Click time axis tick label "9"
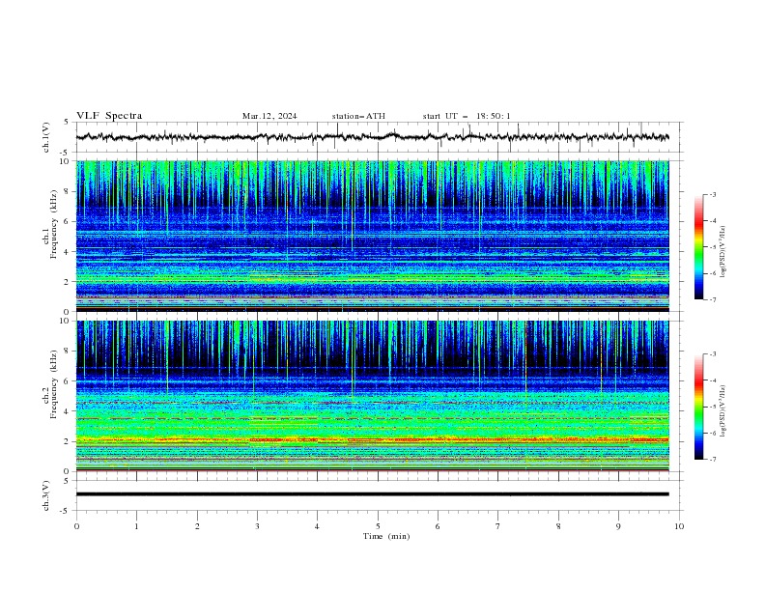Screen dimensions: 765x591 pyautogui.click(x=618, y=526)
